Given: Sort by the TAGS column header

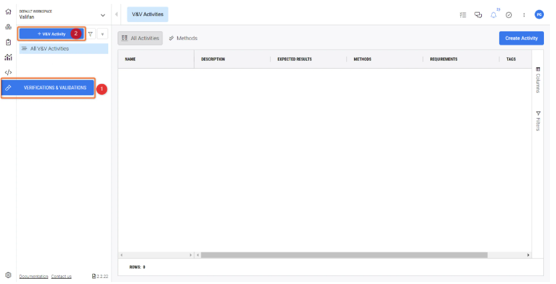Looking at the screenshot, I should tap(511, 59).
